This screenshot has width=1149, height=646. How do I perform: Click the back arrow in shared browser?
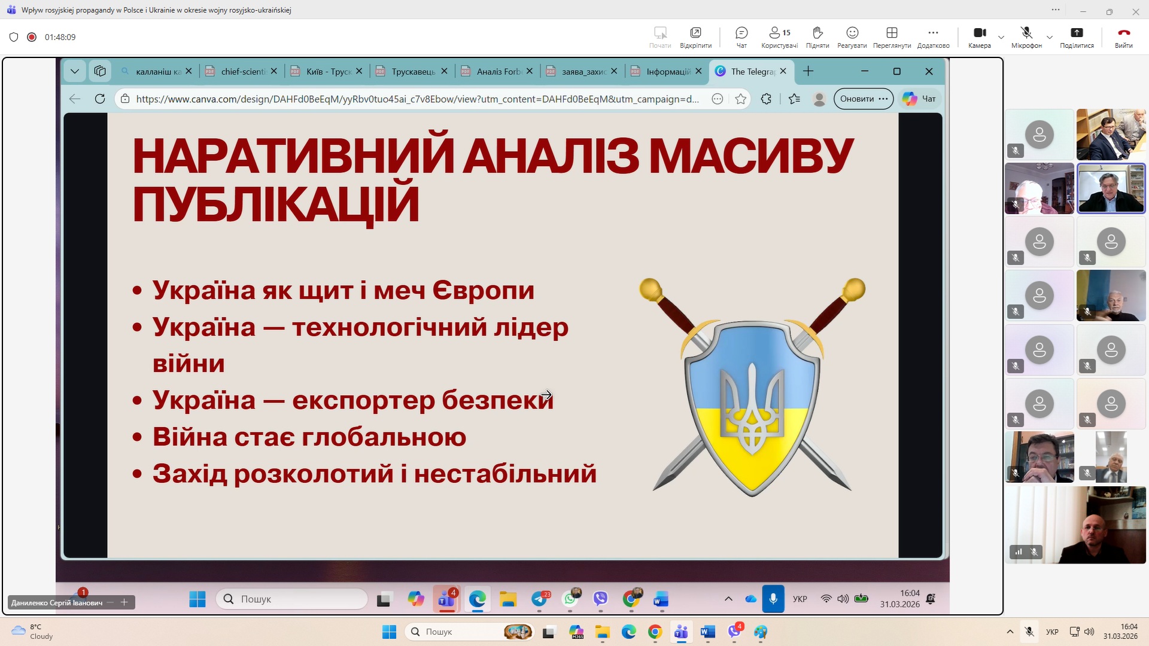tap(75, 99)
